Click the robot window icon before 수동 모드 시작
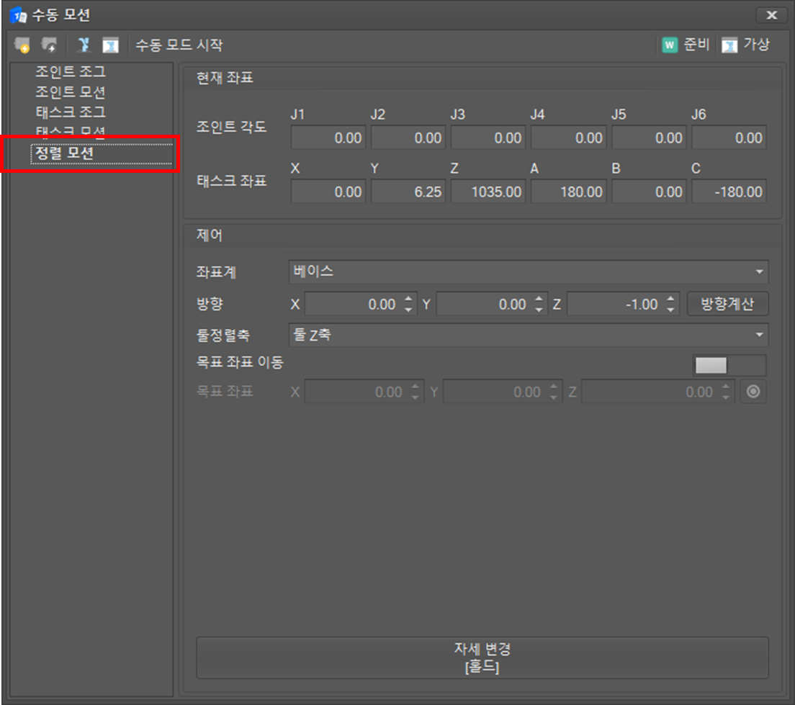The width and height of the screenshot is (795, 705). point(110,45)
